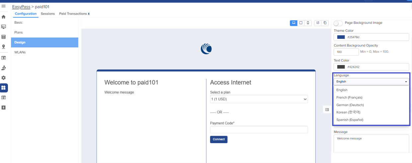Collapse the Language dropdown showing English

(x=371, y=82)
